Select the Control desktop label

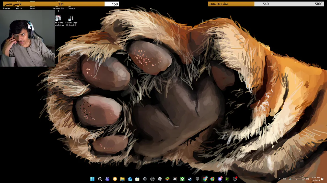[71, 8]
